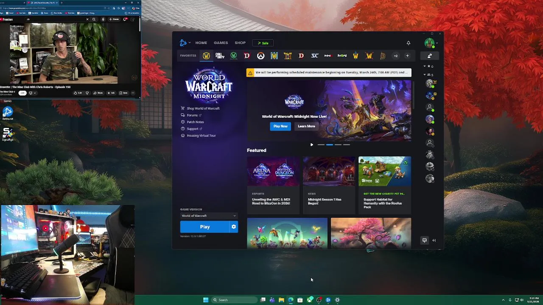This screenshot has width=543, height=305.
Task: Open the SignalRGB desktop shortcut
Action: click(8, 134)
